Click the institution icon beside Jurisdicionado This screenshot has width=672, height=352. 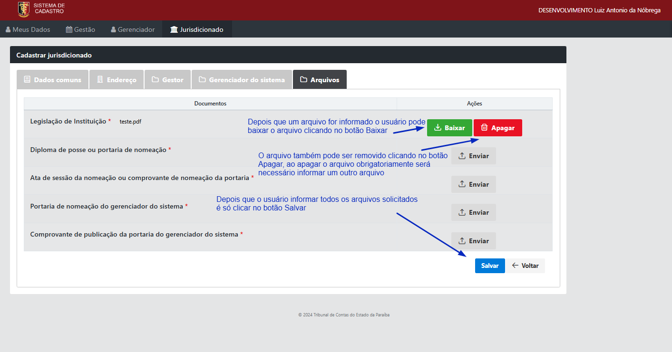pyautogui.click(x=174, y=29)
